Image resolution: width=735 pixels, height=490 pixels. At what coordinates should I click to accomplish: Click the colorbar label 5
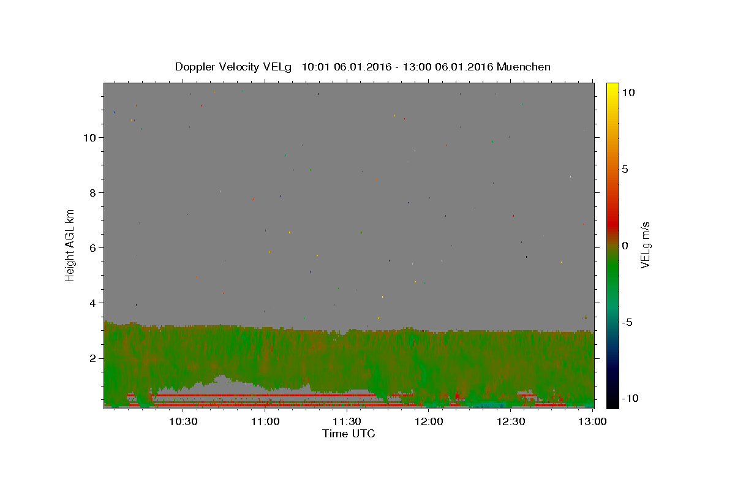click(x=625, y=169)
